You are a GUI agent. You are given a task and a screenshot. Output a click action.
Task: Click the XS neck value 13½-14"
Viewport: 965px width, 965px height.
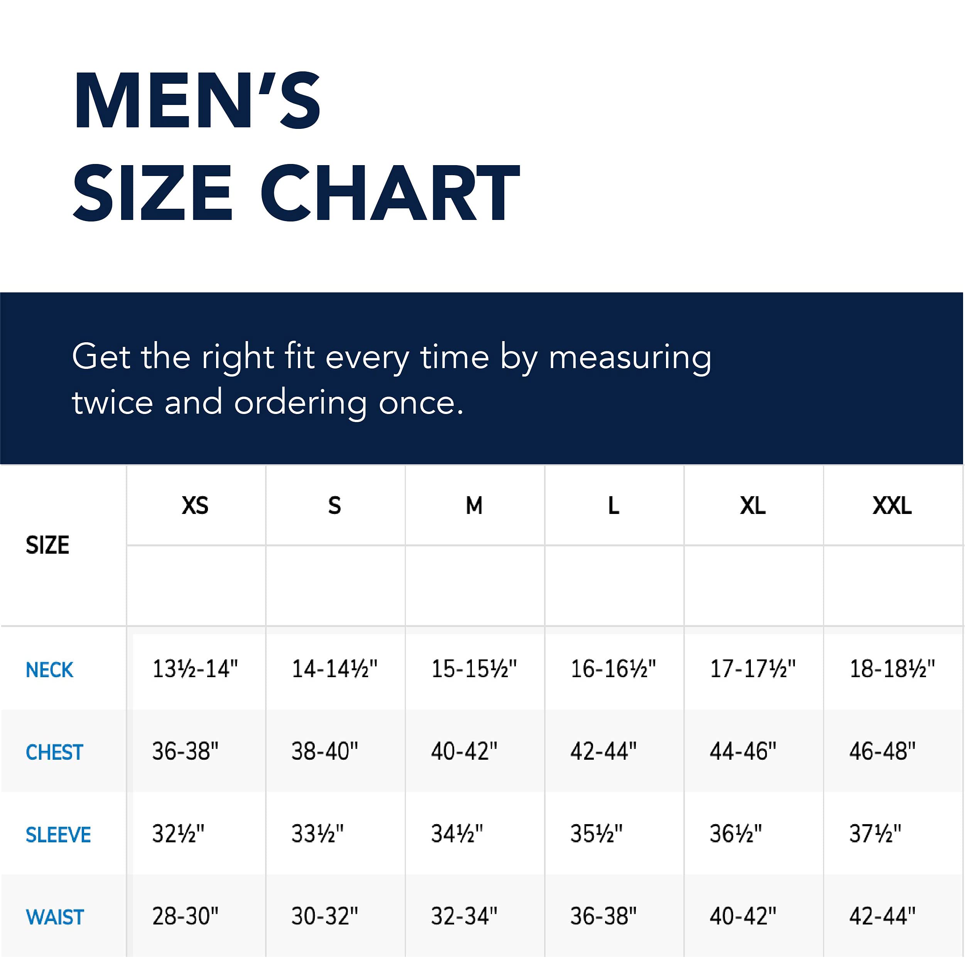(195, 669)
